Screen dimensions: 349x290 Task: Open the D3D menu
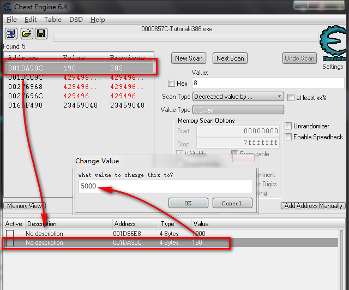click(76, 20)
